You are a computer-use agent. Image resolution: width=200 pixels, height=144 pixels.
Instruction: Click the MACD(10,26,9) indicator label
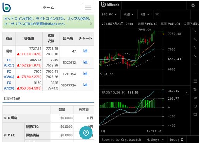[113, 93]
